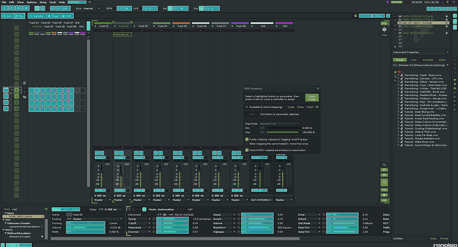Adjust the track Panning slider
The image size is (458, 247).
coord(86,223)
